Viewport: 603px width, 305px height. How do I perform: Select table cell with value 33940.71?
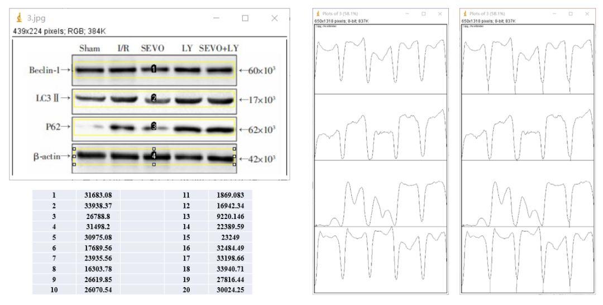pos(231,269)
